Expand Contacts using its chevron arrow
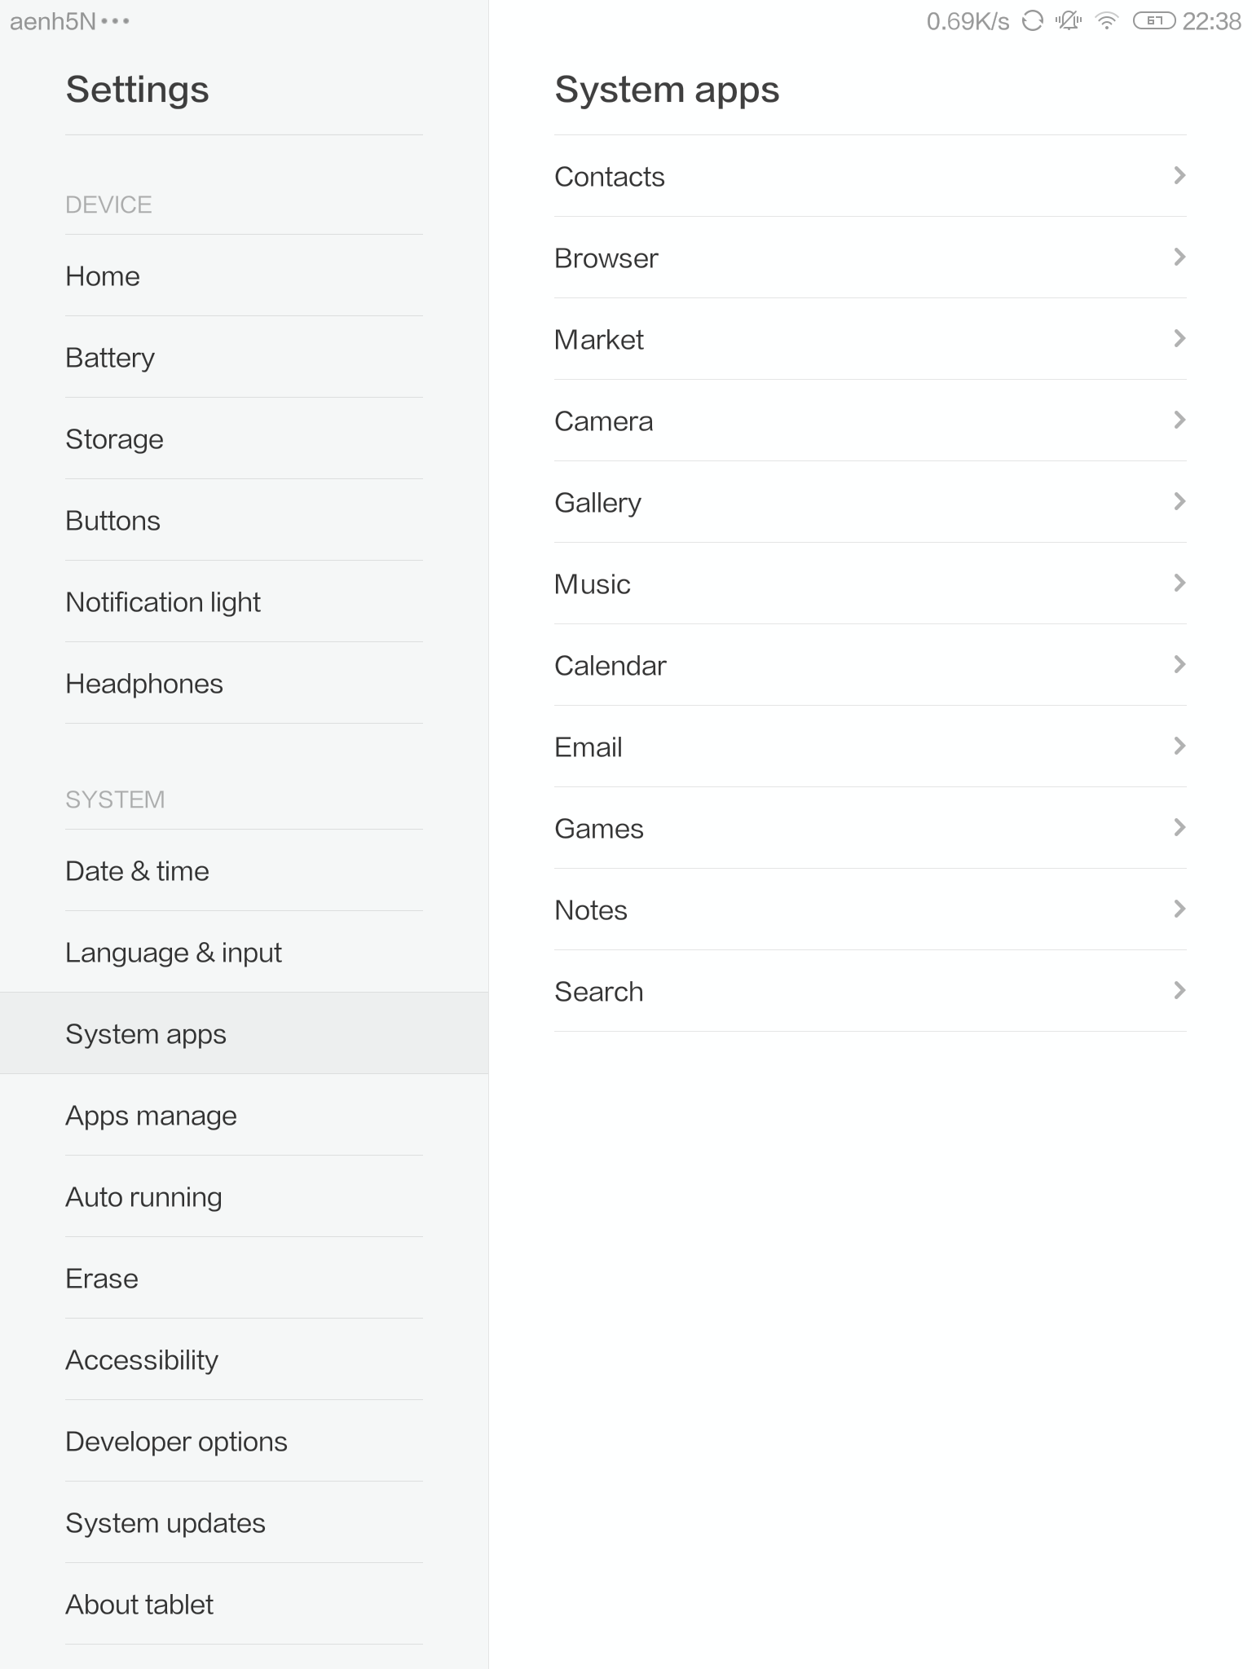This screenshot has width=1252, height=1669. [x=1179, y=175]
